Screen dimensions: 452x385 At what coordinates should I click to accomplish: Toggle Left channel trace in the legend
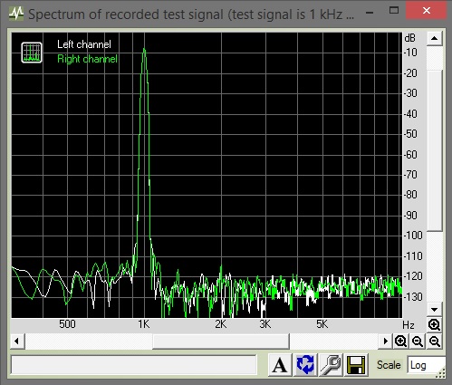point(84,44)
